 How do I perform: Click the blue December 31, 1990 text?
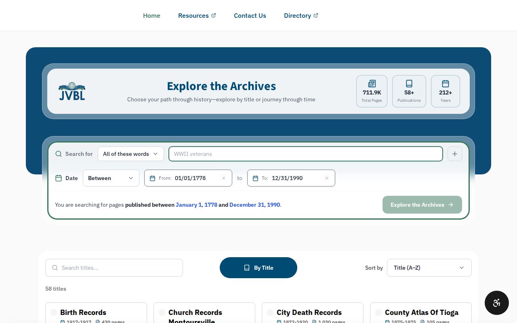tap(254, 205)
